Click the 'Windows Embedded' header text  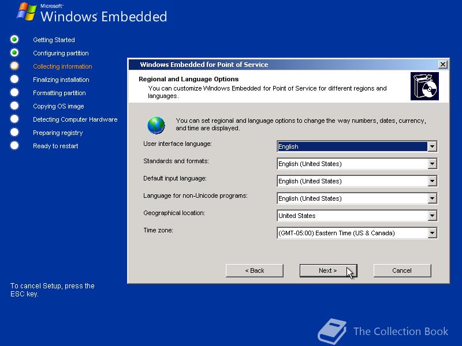[x=103, y=16]
